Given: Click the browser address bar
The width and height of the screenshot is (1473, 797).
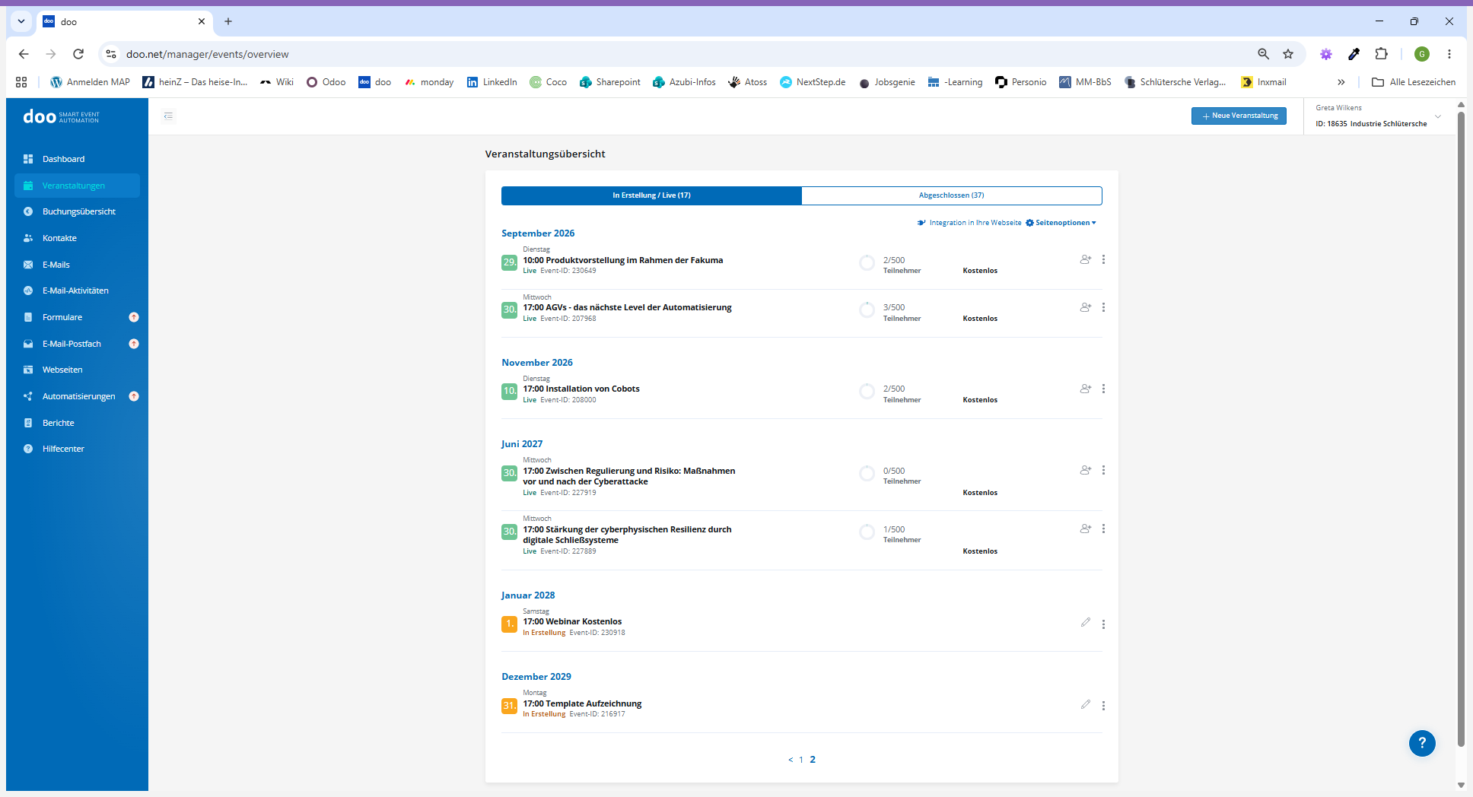Looking at the screenshot, I should click(685, 54).
